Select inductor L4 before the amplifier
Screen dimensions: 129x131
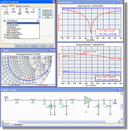click(x=72, y=100)
